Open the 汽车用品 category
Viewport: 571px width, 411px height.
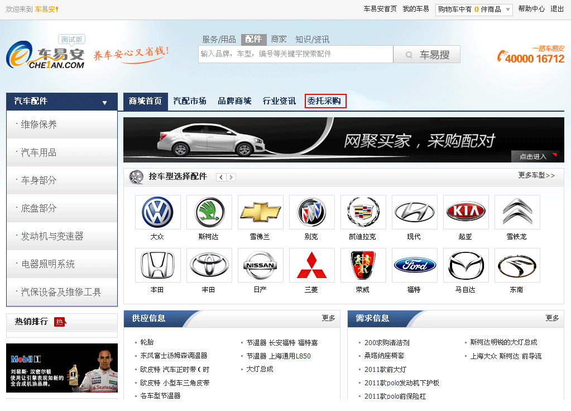pyautogui.click(x=62, y=152)
